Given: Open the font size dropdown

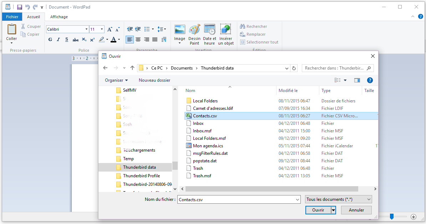Looking at the screenshot, I should pyautogui.click(x=102, y=29).
